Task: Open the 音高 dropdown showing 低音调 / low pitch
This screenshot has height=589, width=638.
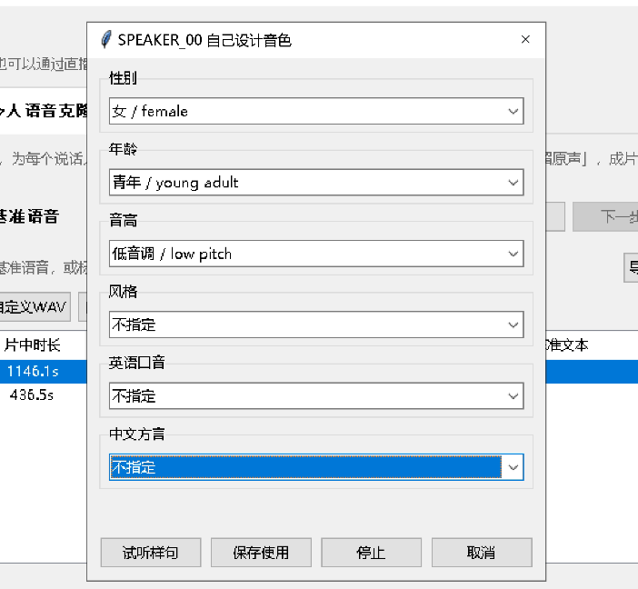Action: [x=316, y=254]
